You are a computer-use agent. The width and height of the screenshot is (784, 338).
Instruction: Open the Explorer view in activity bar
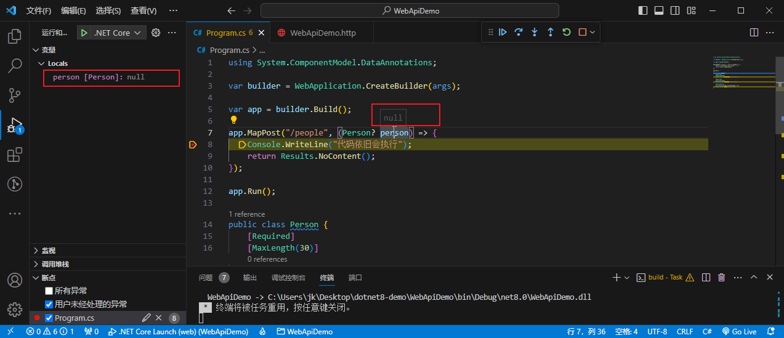[14, 36]
